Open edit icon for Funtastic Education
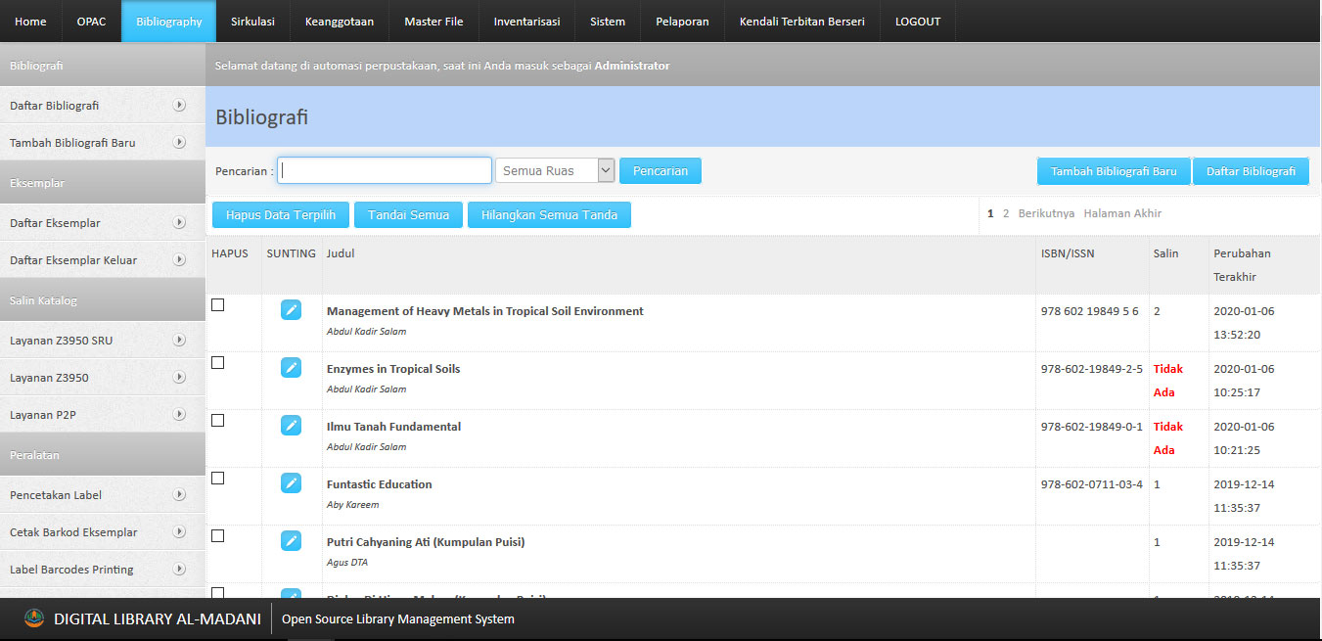Viewport: 1322px width, 641px height. point(291,483)
